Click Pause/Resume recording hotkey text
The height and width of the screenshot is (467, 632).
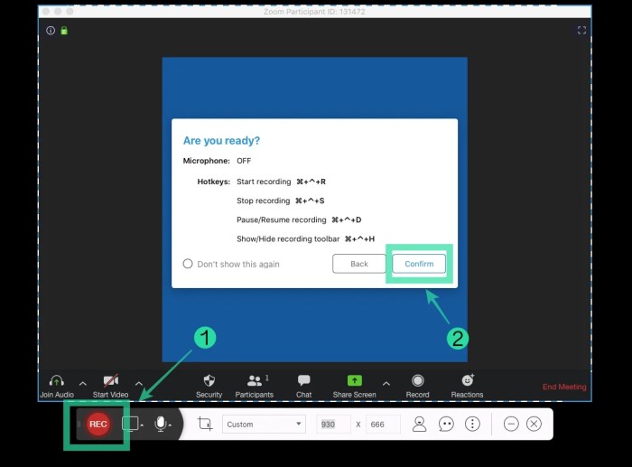click(299, 219)
